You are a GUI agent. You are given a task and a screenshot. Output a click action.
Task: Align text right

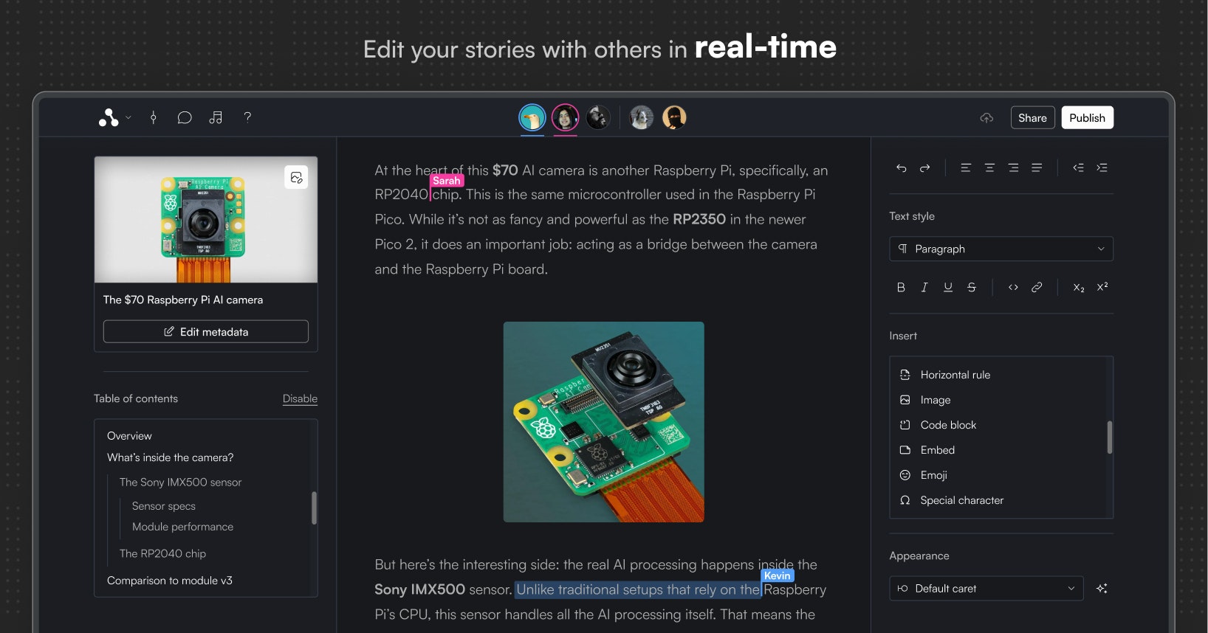[1013, 168]
